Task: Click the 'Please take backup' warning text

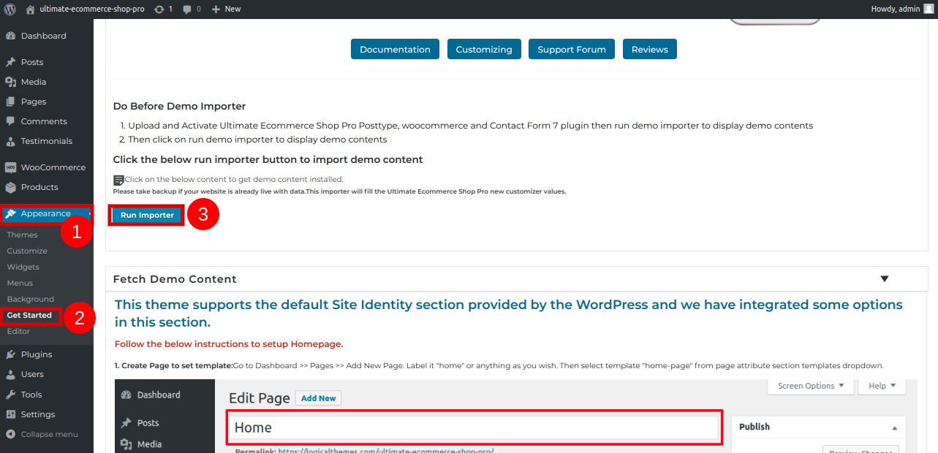Action: [339, 191]
